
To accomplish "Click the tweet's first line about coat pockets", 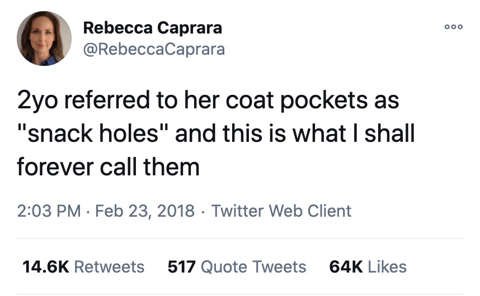I will click(208, 100).
